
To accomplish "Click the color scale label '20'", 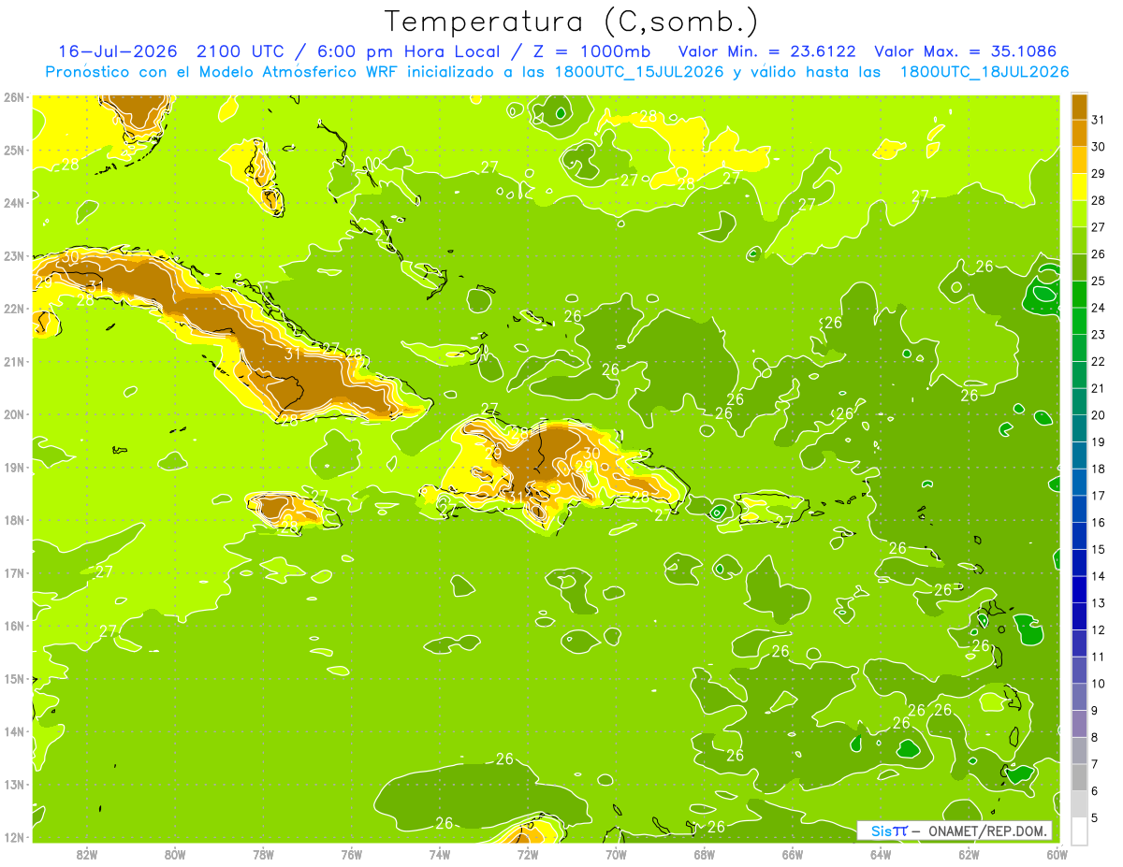I will 1098,415.
